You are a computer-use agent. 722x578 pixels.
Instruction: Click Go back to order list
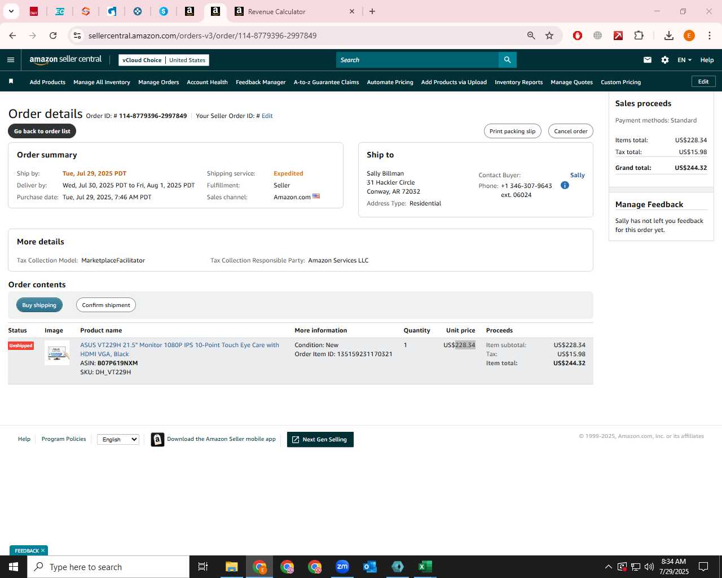[42, 131]
